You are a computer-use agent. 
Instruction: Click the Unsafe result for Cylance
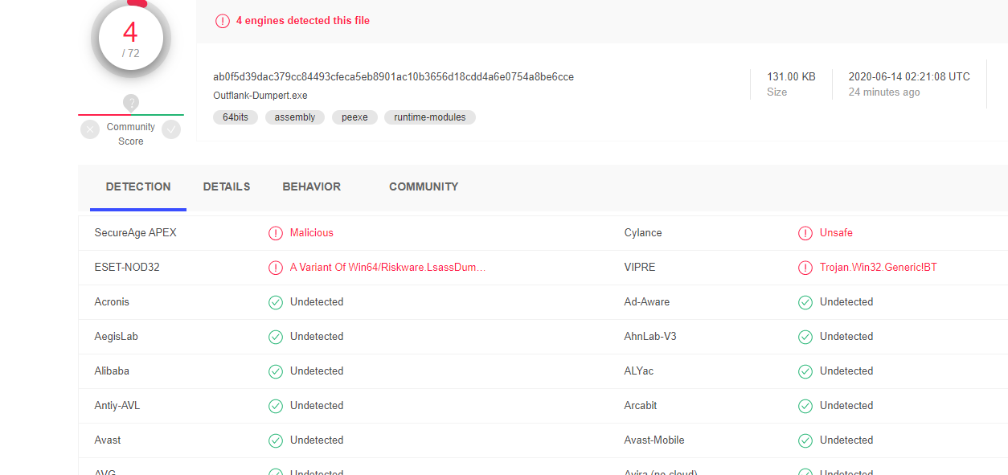[836, 233]
